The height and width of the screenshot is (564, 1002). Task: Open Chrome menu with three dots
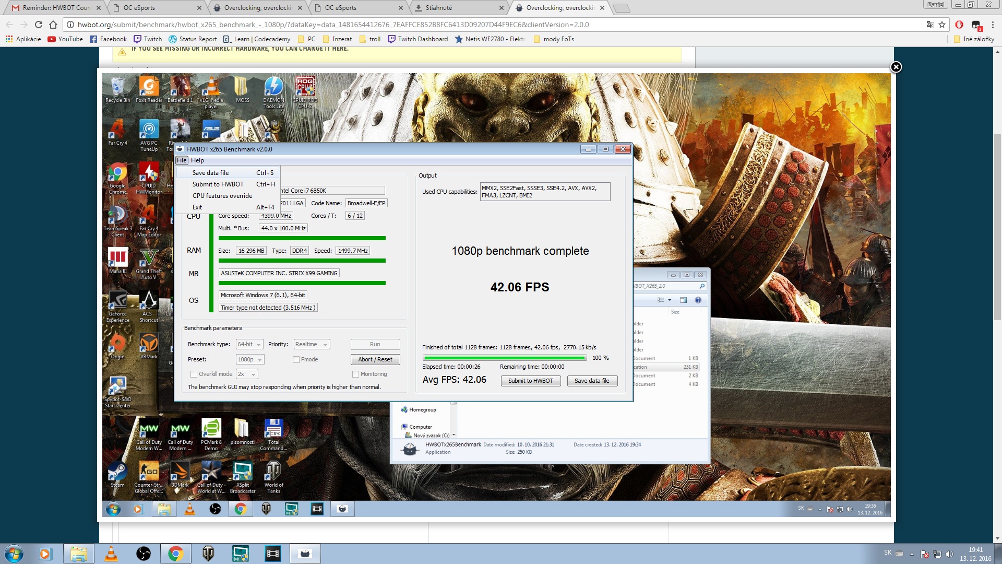(x=992, y=25)
